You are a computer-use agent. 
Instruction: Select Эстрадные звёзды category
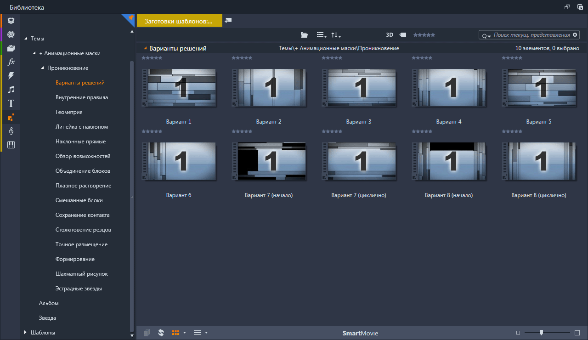tap(79, 289)
